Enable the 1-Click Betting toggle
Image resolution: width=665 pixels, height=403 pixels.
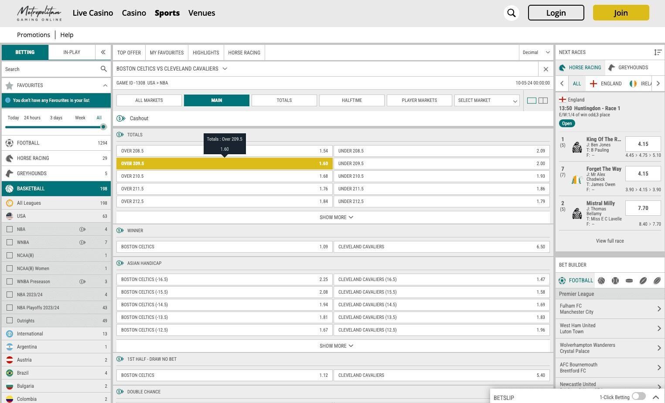(638, 396)
